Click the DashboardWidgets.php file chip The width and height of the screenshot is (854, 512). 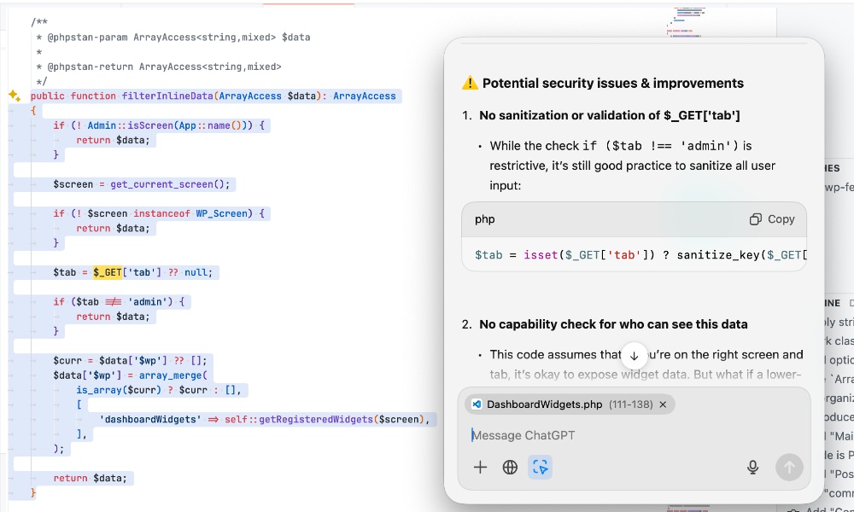570,404
